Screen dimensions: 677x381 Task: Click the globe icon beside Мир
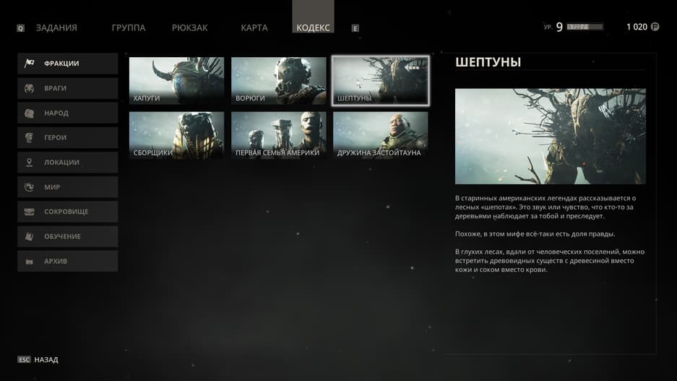coord(30,187)
